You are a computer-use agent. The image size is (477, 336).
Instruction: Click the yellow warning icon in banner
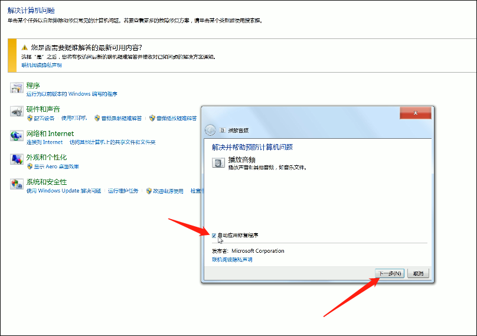pos(25,47)
